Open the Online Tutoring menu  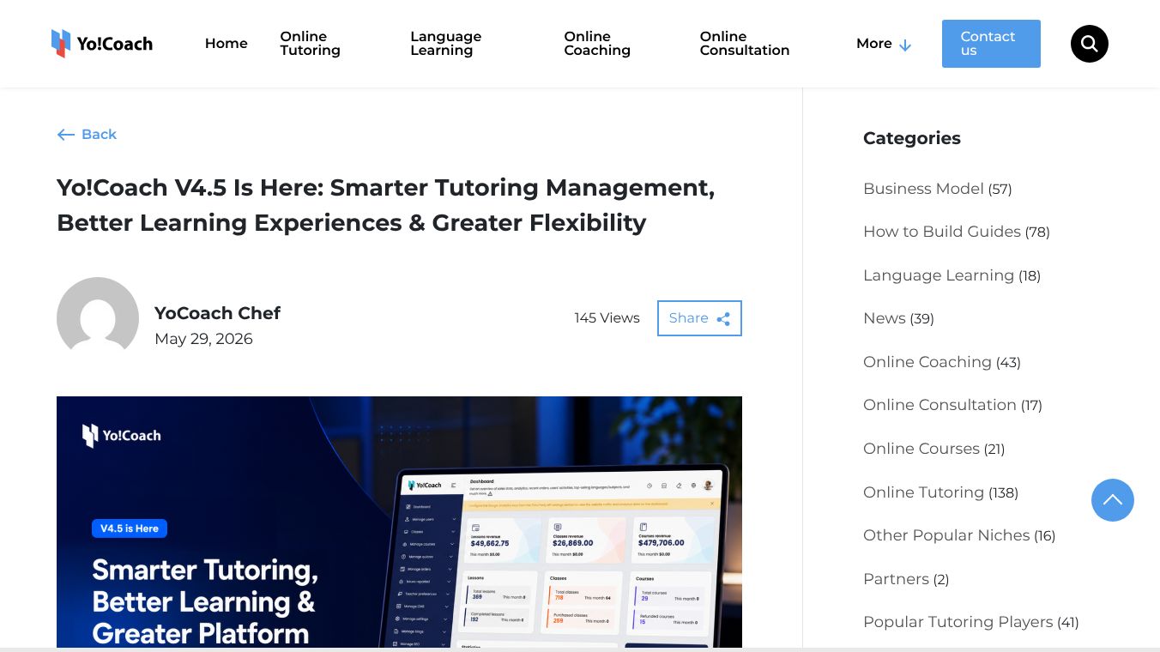[310, 44]
